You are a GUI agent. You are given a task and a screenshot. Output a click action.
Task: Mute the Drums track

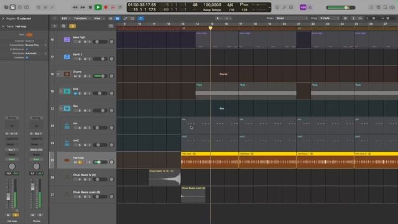[x=75, y=76]
